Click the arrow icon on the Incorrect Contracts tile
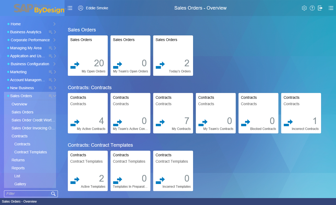The height and width of the screenshot is (205, 336). click(x=288, y=123)
